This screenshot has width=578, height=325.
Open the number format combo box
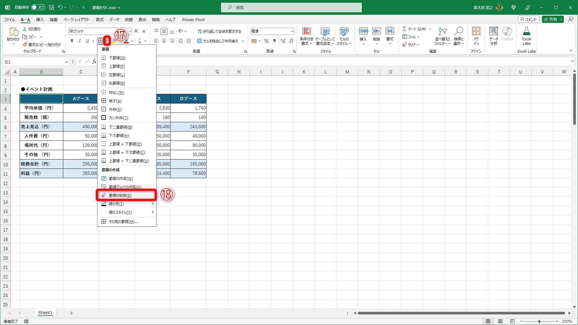tap(292, 31)
